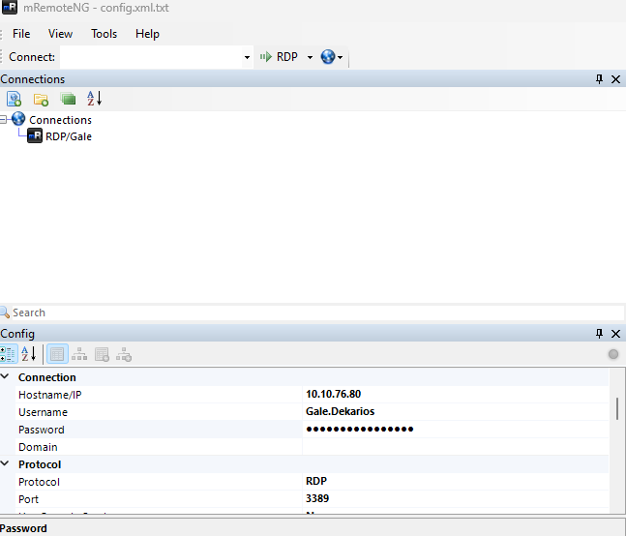Click the Categorized view icon in Config
Viewport: 626px width, 536px height.
click(9, 354)
